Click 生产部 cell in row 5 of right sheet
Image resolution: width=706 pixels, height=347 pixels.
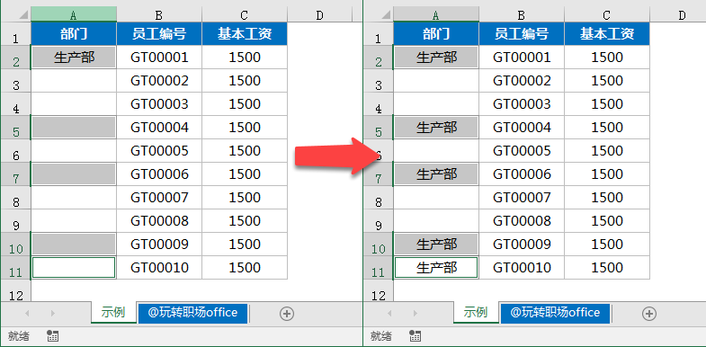tap(436, 128)
